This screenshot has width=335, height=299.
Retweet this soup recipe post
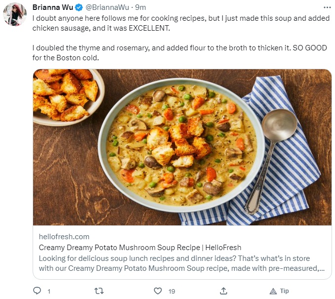point(99,291)
